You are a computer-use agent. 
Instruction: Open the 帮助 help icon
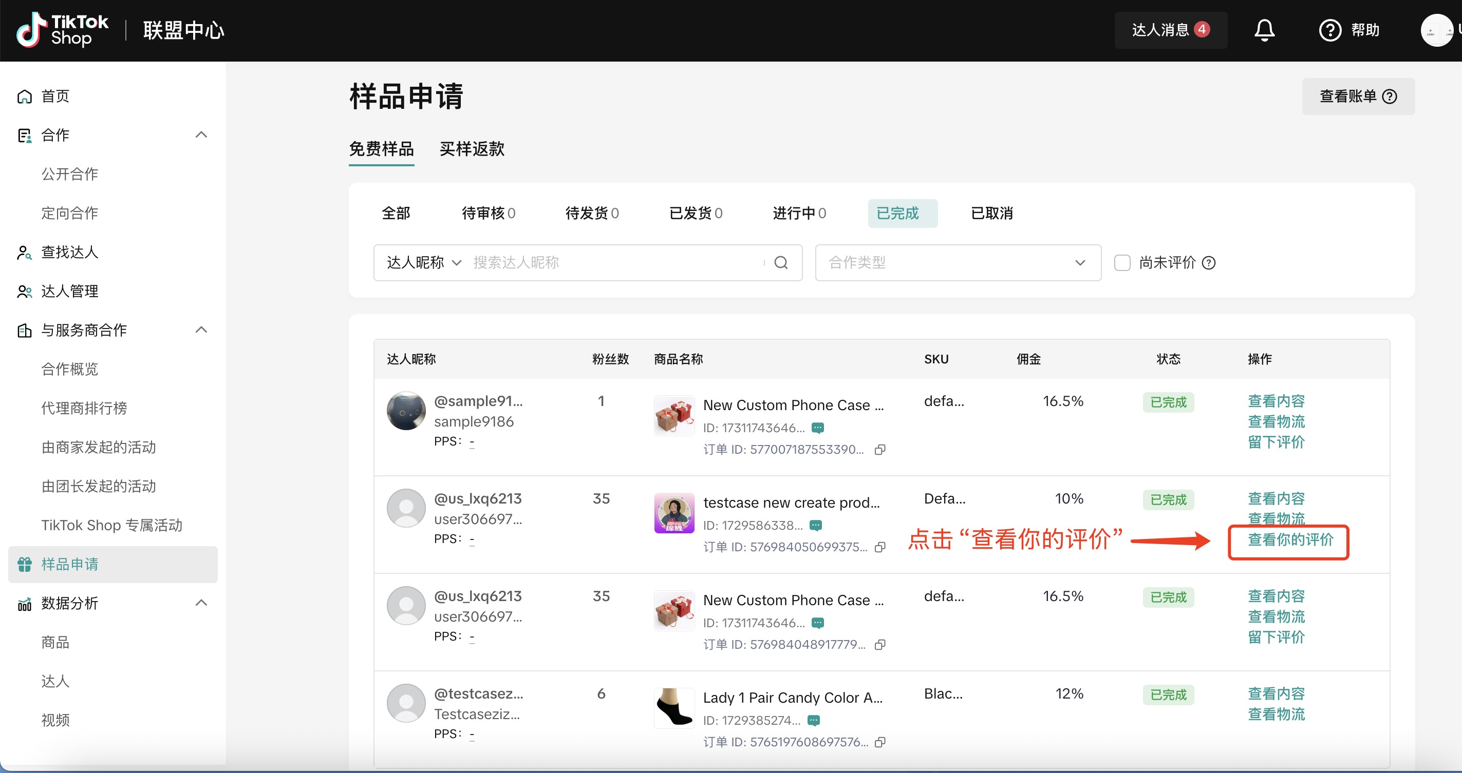tap(1330, 30)
